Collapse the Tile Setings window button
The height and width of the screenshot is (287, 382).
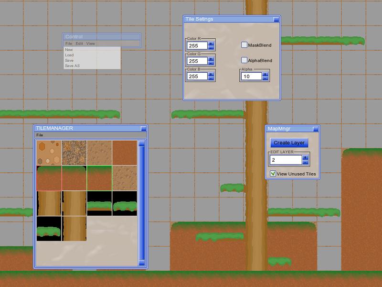pyautogui.click(x=276, y=20)
